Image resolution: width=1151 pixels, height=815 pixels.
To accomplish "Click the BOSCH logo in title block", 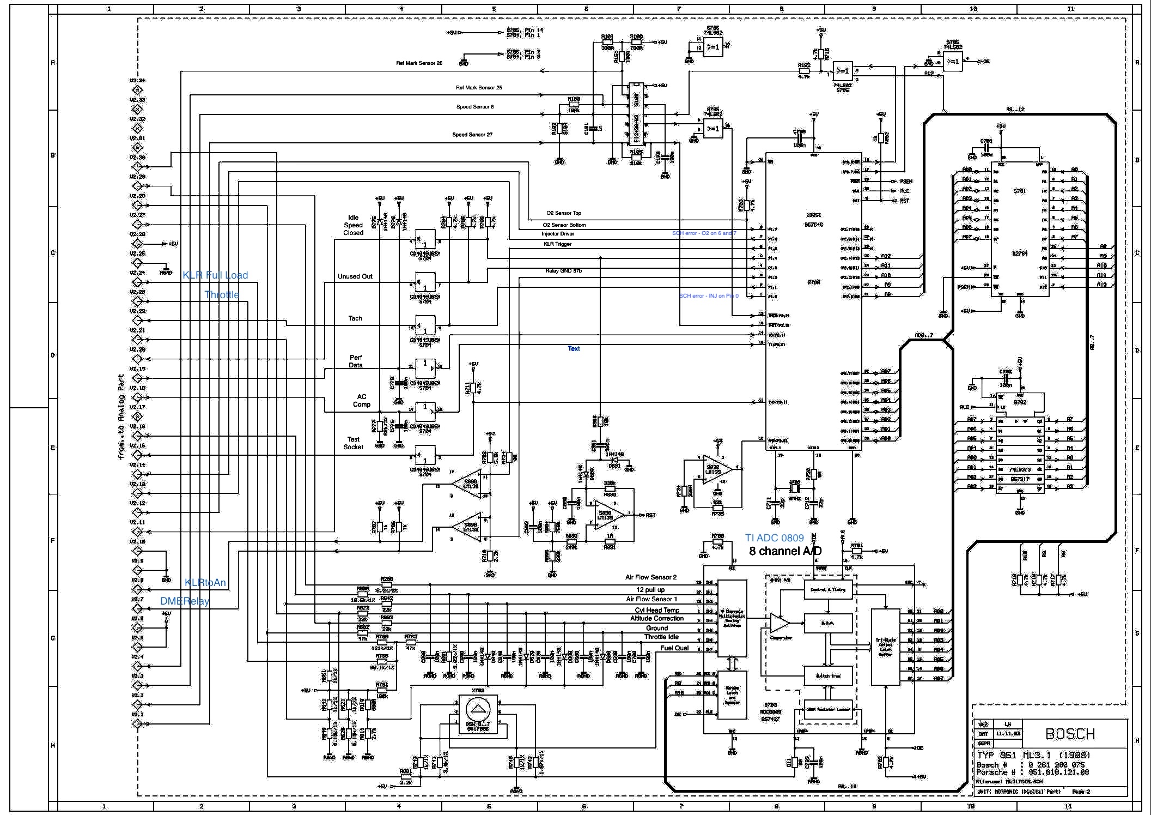I will tap(1070, 734).
